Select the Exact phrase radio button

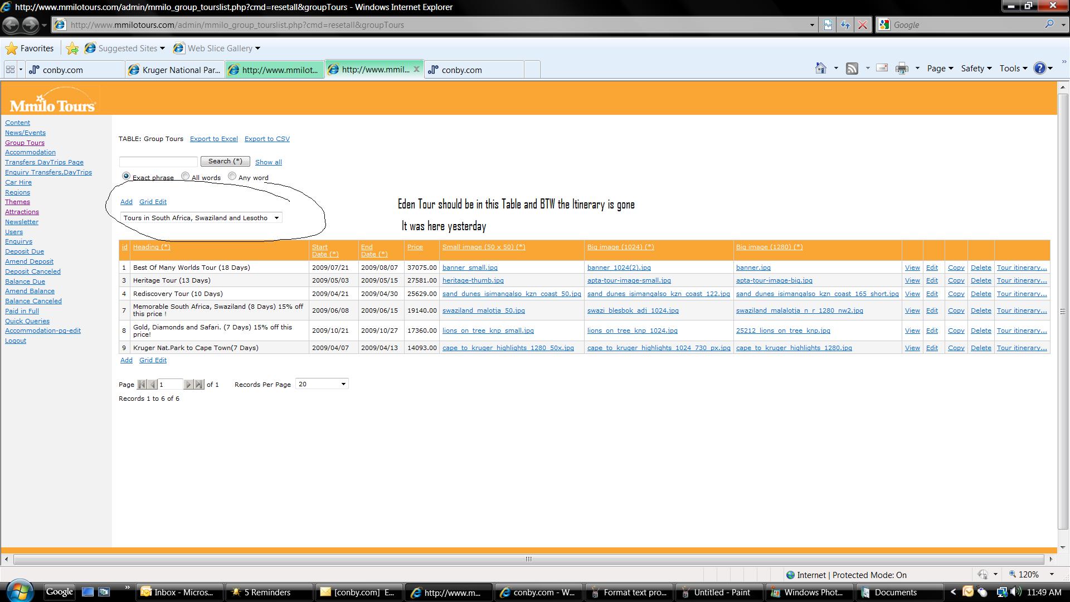click(126, 176)
